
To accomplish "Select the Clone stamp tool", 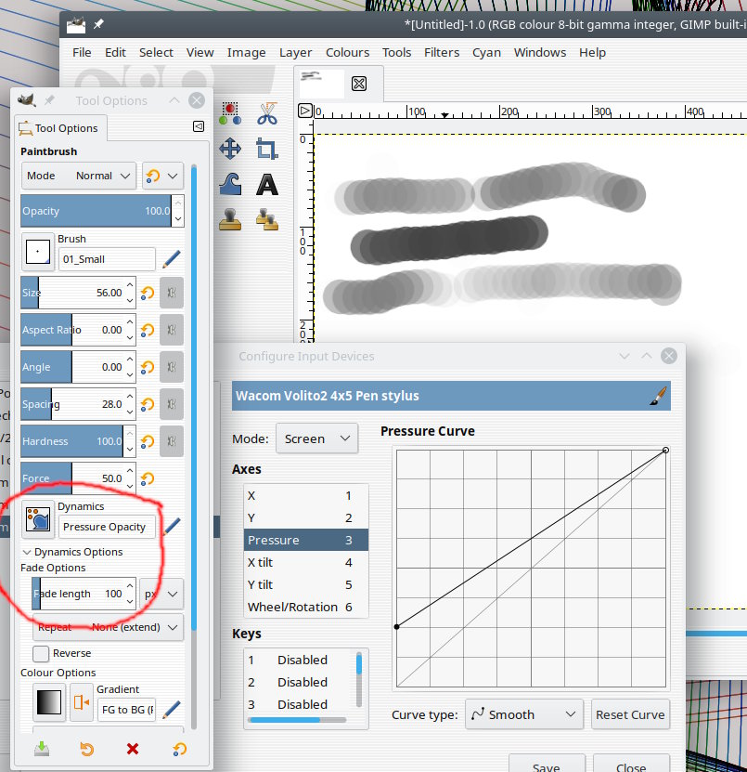I will point(230,219).
